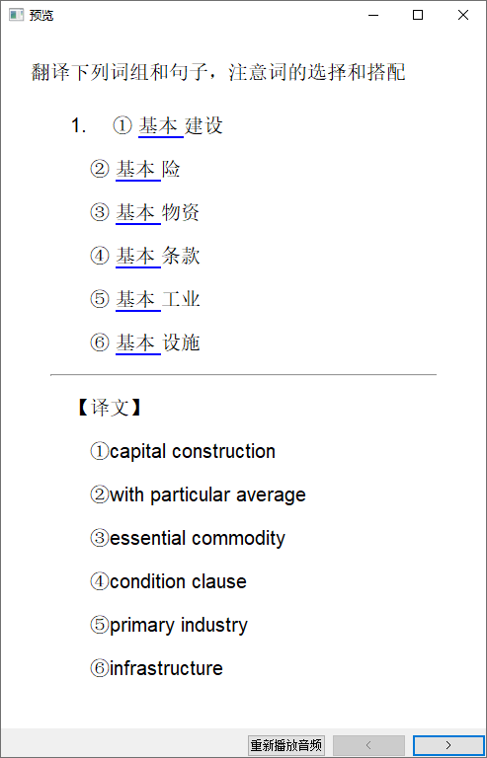Click the underlined 基本 before 建设

161,126
